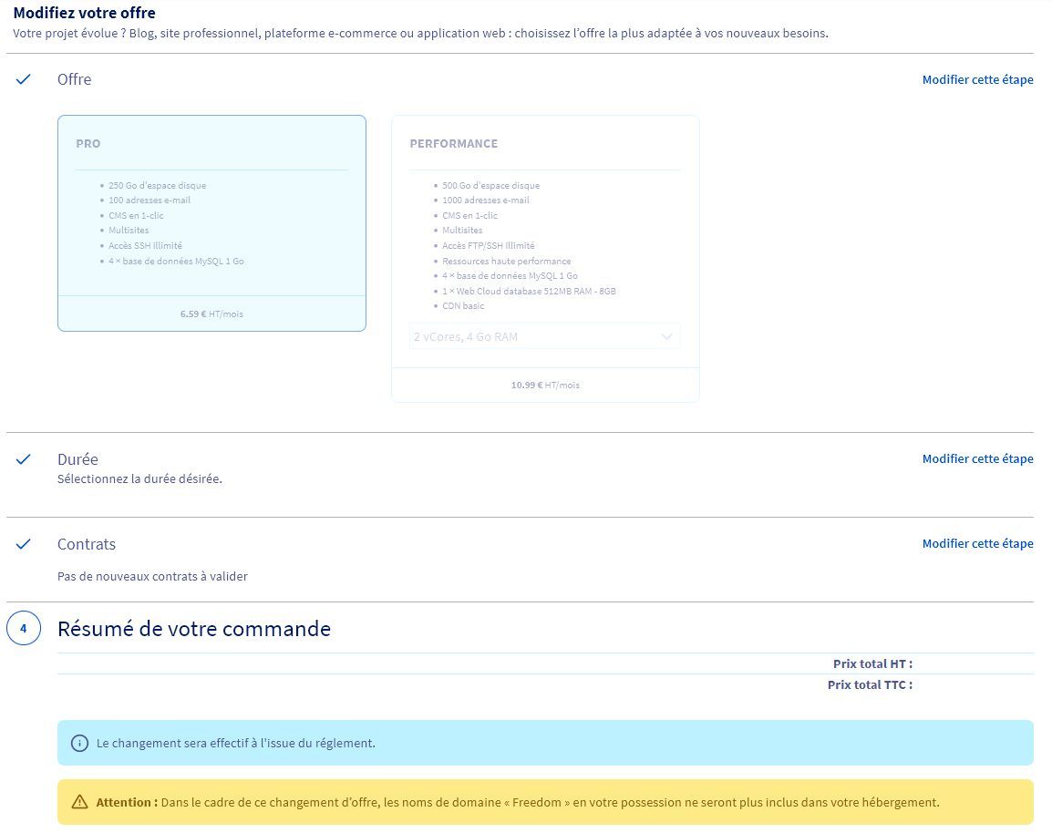Open the Contrats step heading
Image resolution: width=1052 pixels, height=833 pixels.
[87, 544]
